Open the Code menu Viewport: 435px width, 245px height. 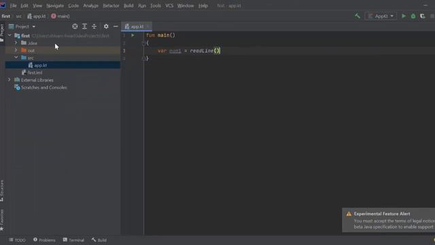[73, 5]
